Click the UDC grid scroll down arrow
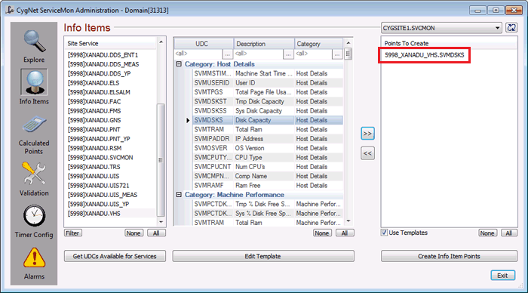Image resolution: width=528 pixels, height=293 pixels. 348,221
